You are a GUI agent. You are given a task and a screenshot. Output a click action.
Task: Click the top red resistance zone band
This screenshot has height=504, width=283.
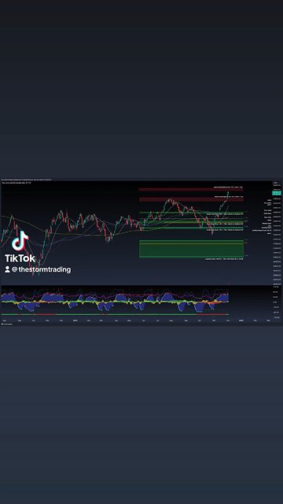[x=191, y=189]
